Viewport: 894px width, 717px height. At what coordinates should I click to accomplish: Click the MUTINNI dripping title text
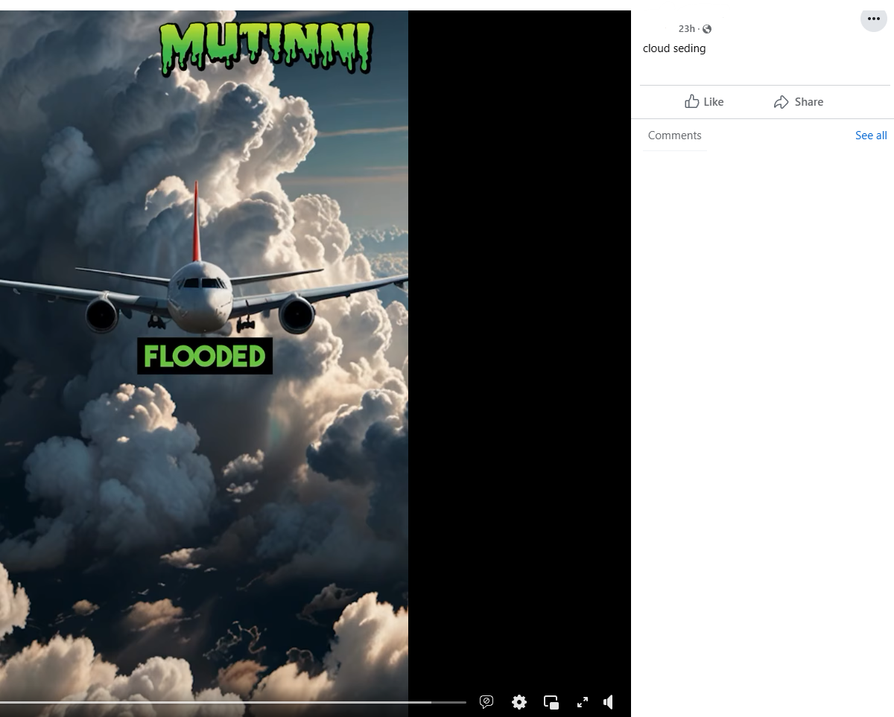(x=266, y=48)
